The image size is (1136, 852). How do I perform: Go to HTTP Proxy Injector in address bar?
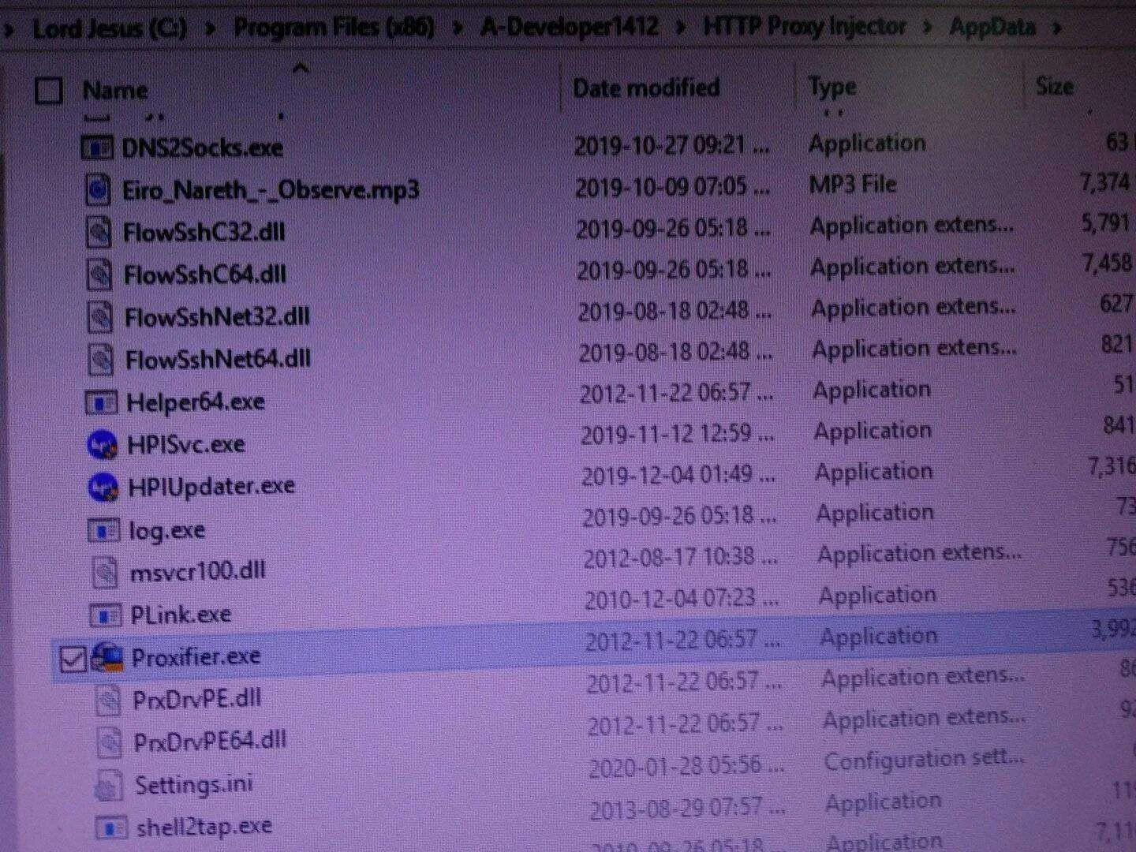[x=805, y=27]
